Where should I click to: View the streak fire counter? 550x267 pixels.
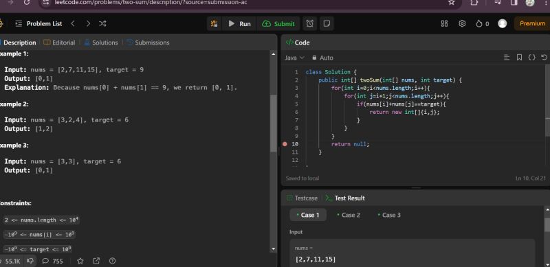pos(482,24)
